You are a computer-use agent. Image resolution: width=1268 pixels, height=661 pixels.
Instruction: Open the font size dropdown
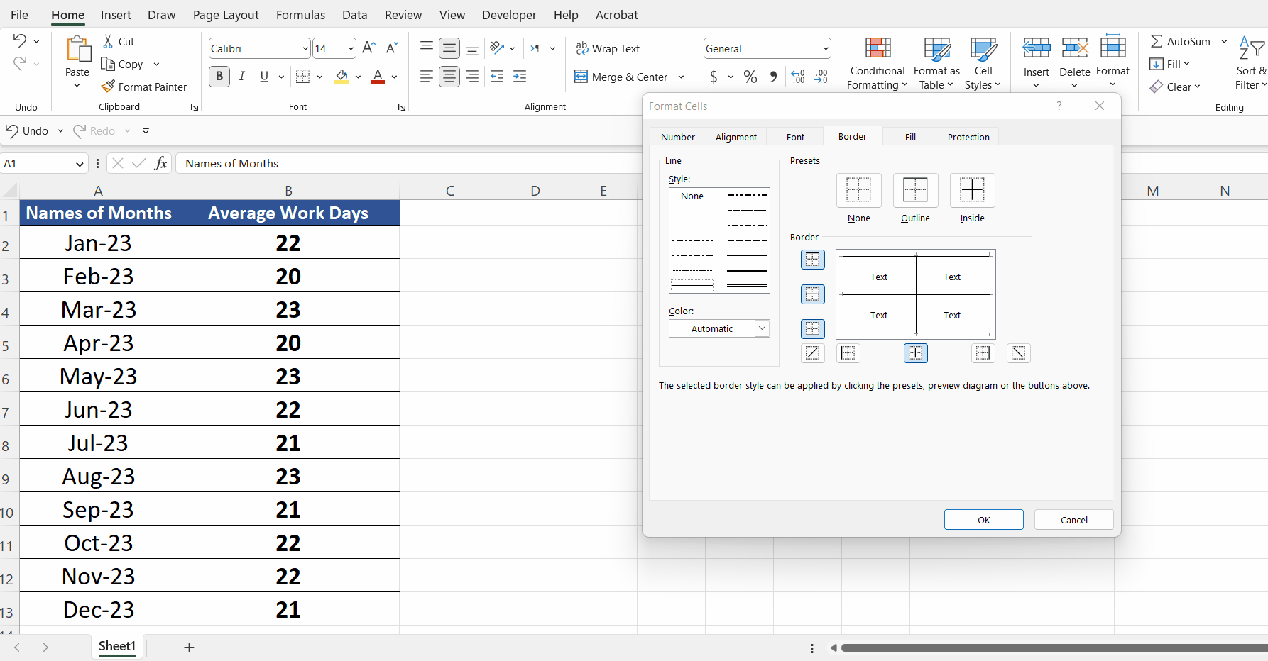(x=349, y=48)
